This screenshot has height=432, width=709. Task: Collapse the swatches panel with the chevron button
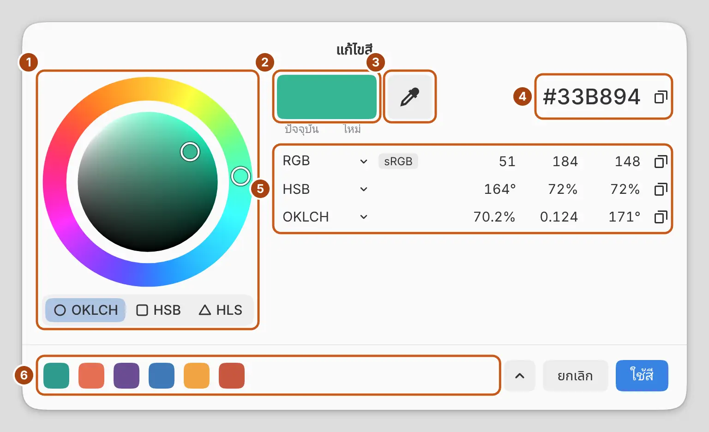coord(520,376)
